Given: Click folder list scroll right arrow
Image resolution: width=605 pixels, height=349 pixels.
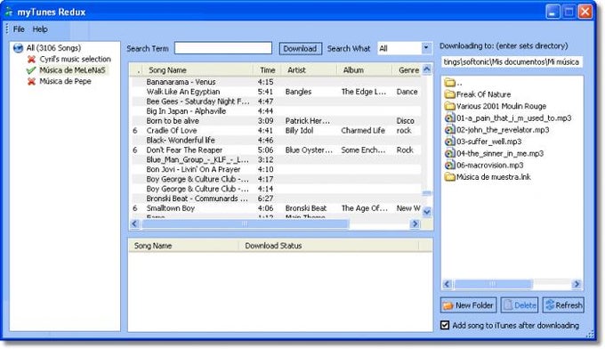Looking at the screenshot, I should (x=577, y=284).
